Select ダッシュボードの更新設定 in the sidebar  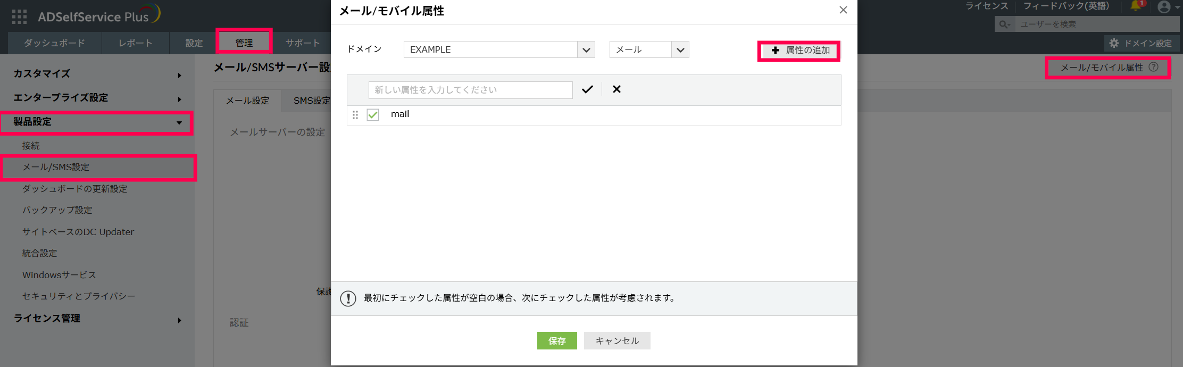[75, 189]
